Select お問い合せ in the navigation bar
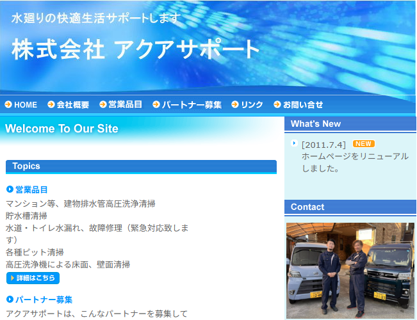The width and height of the screenshot is (417, 320). (x=303, y=104)
